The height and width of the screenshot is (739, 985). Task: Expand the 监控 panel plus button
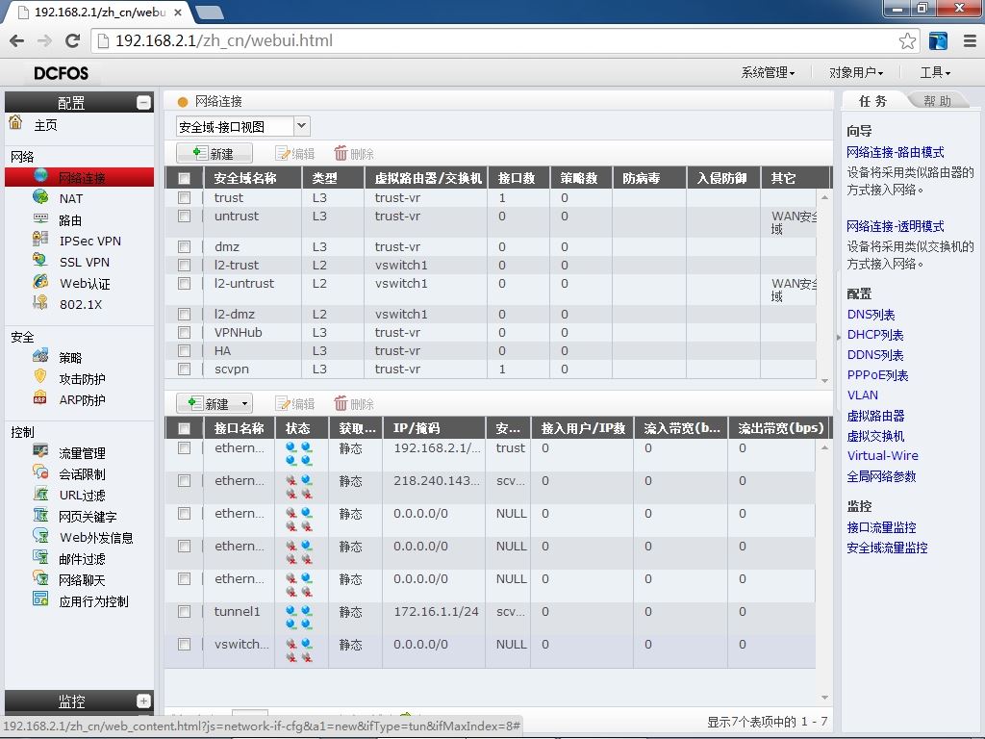click(143, 701)
